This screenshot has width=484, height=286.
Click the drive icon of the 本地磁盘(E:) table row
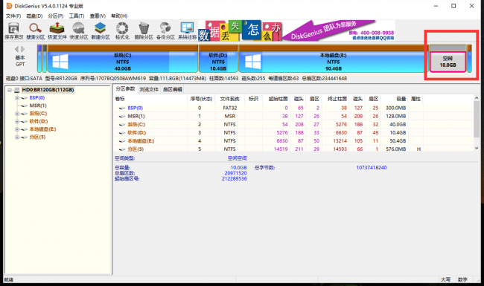[122, 141]
